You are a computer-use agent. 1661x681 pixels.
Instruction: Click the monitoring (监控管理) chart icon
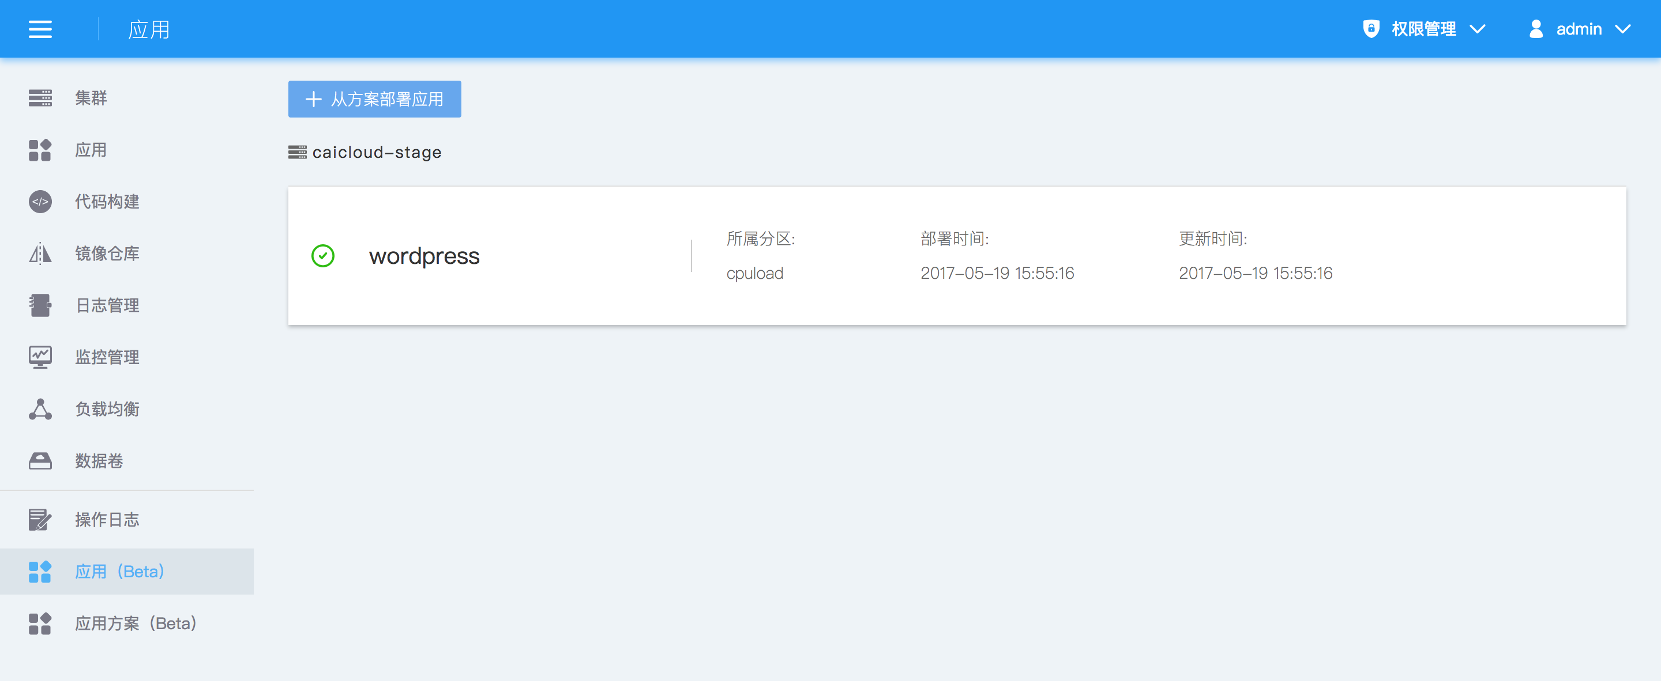[40, 357]
